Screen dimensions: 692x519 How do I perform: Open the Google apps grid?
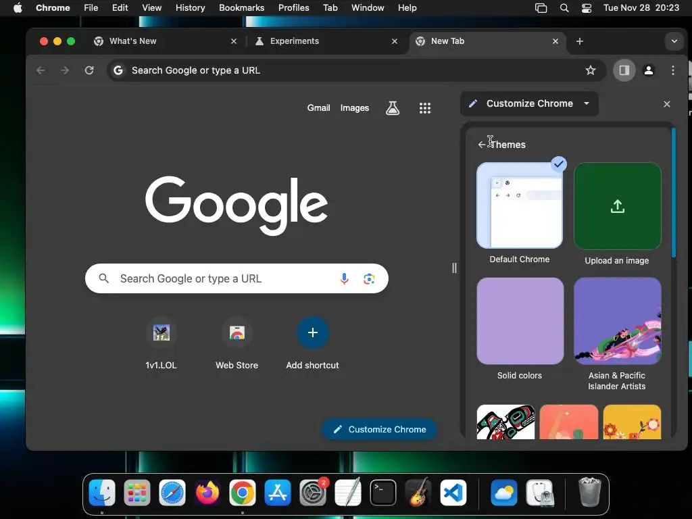click(424, 108)
